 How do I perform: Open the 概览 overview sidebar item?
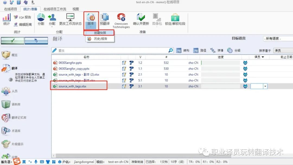pos(9,55)
